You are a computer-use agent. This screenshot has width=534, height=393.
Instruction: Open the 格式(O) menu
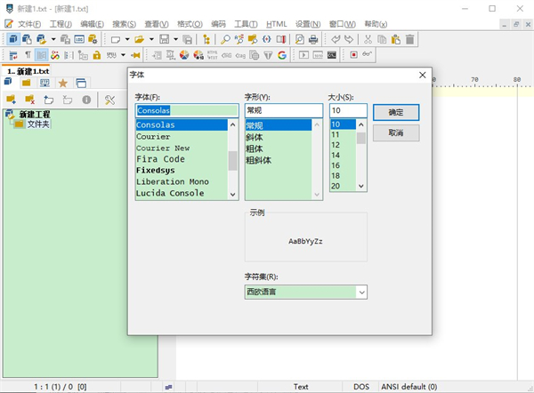pyautogui.click(x=189, y=22)
